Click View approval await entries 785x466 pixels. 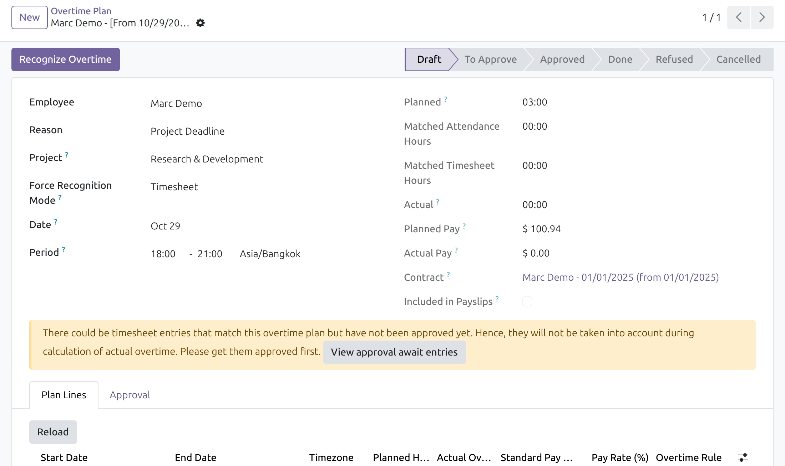pos(394,352)
